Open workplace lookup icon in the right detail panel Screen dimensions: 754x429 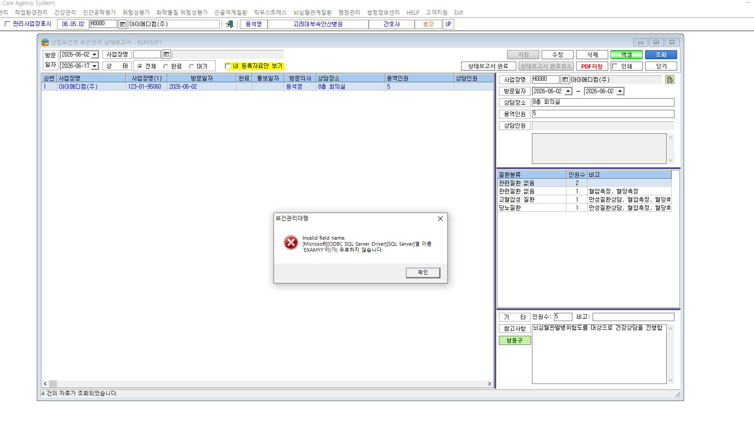[565, 79]
